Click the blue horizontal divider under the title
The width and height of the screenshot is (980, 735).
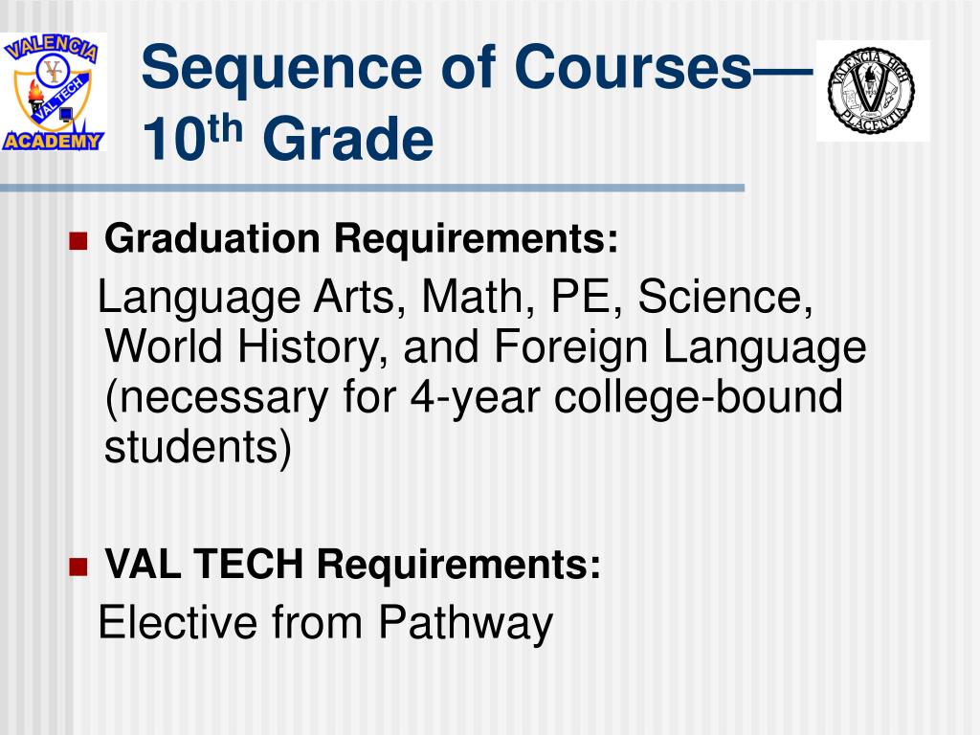(x=372, y=188)
